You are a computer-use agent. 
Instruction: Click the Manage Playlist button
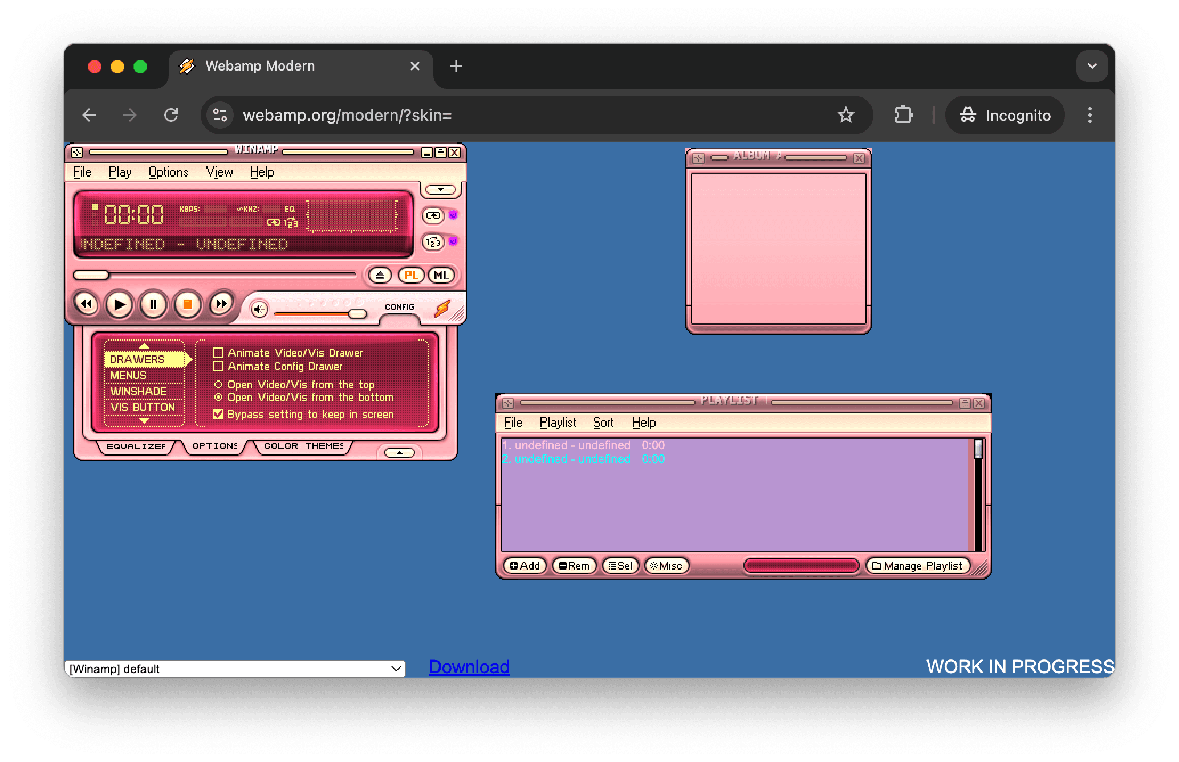[x=917, y=565]
